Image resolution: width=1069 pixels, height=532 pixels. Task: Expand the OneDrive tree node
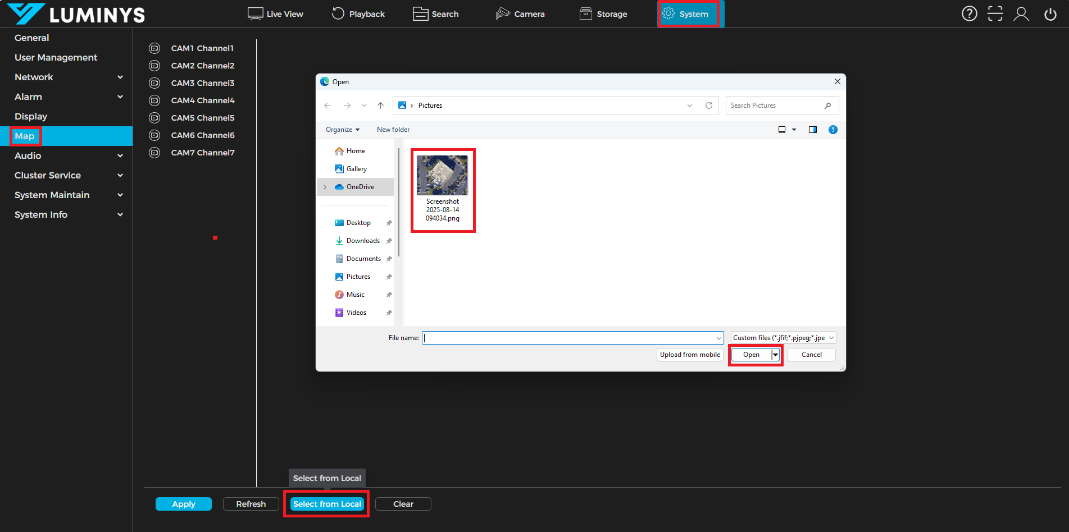point(325,187)
